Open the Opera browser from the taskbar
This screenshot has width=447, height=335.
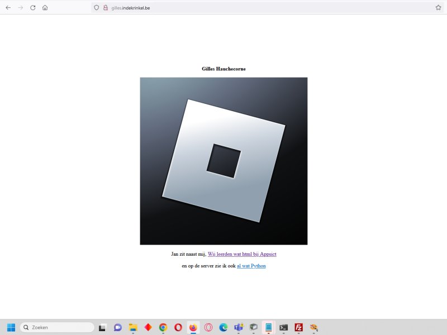click(x=178, y=327)
